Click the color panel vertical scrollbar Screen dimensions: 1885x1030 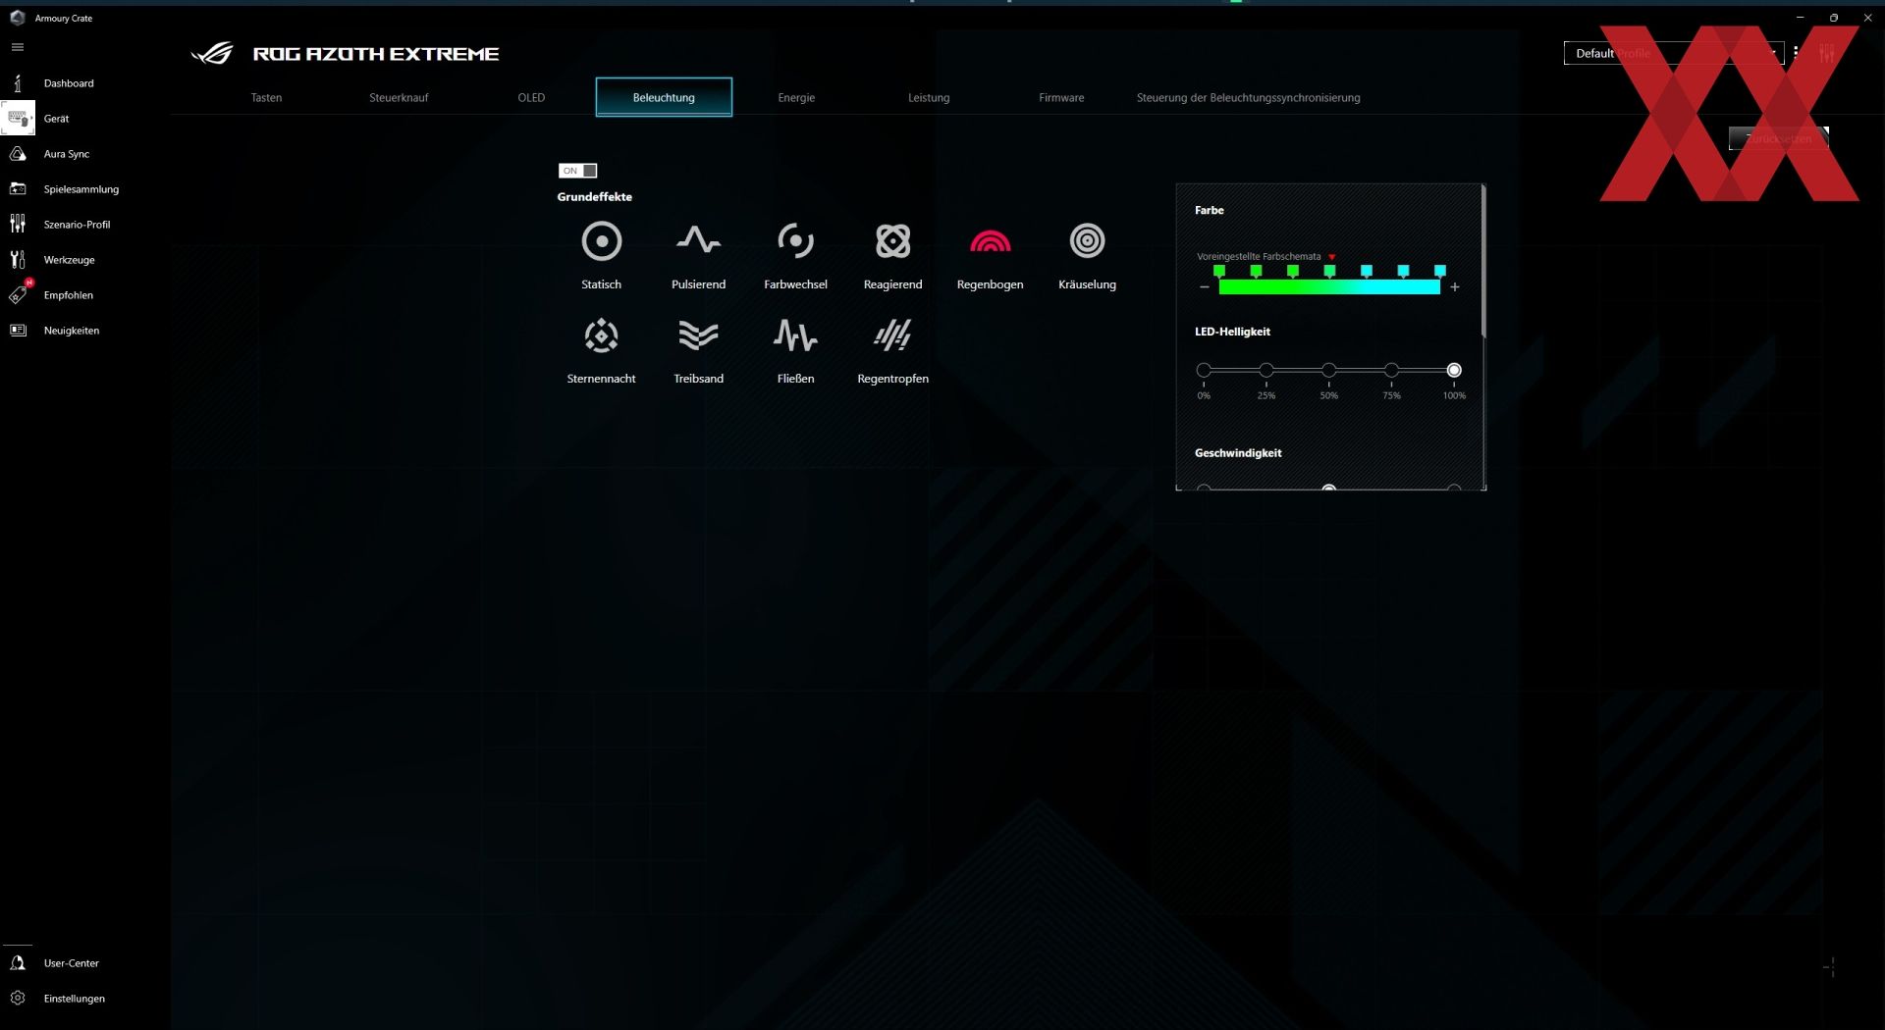pos(1483,261)
